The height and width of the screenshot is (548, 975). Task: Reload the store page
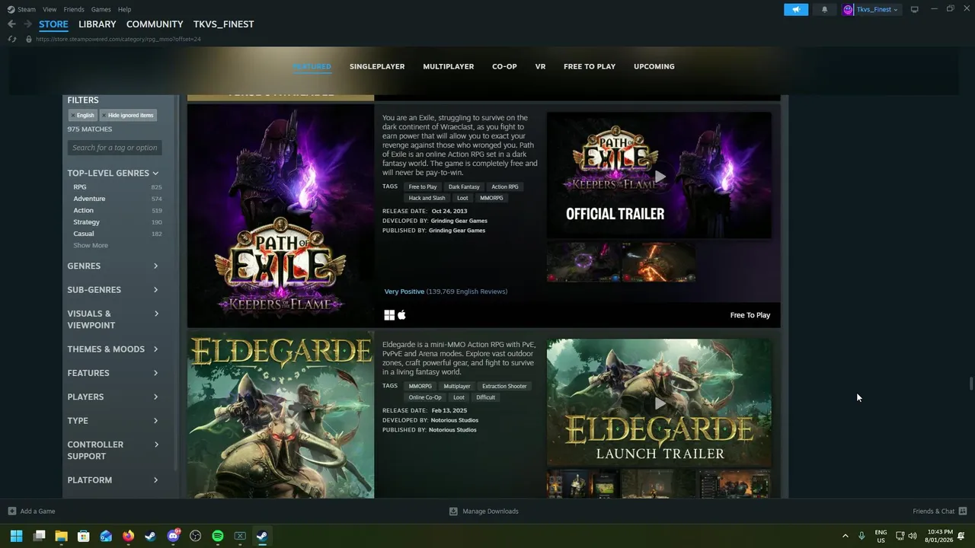tap(12, 39)
